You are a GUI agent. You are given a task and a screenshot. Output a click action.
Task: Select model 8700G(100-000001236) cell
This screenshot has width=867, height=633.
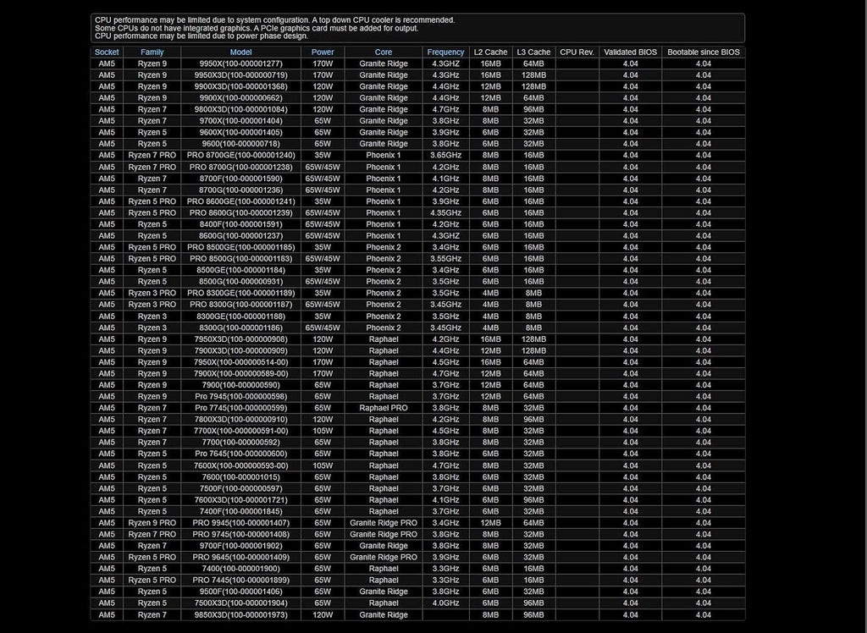[241, 190]
